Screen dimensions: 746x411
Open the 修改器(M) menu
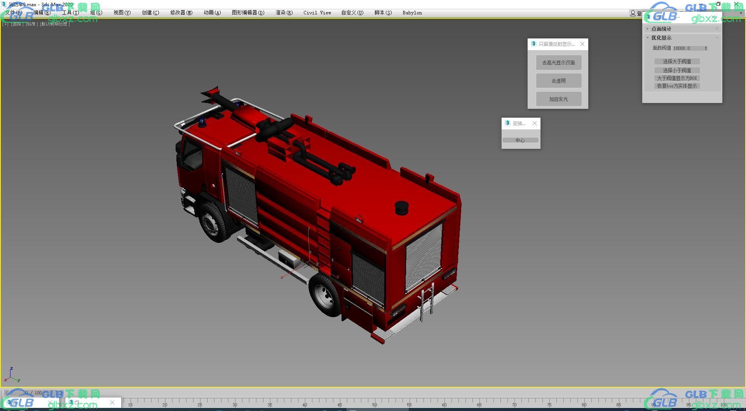(181, 13)
